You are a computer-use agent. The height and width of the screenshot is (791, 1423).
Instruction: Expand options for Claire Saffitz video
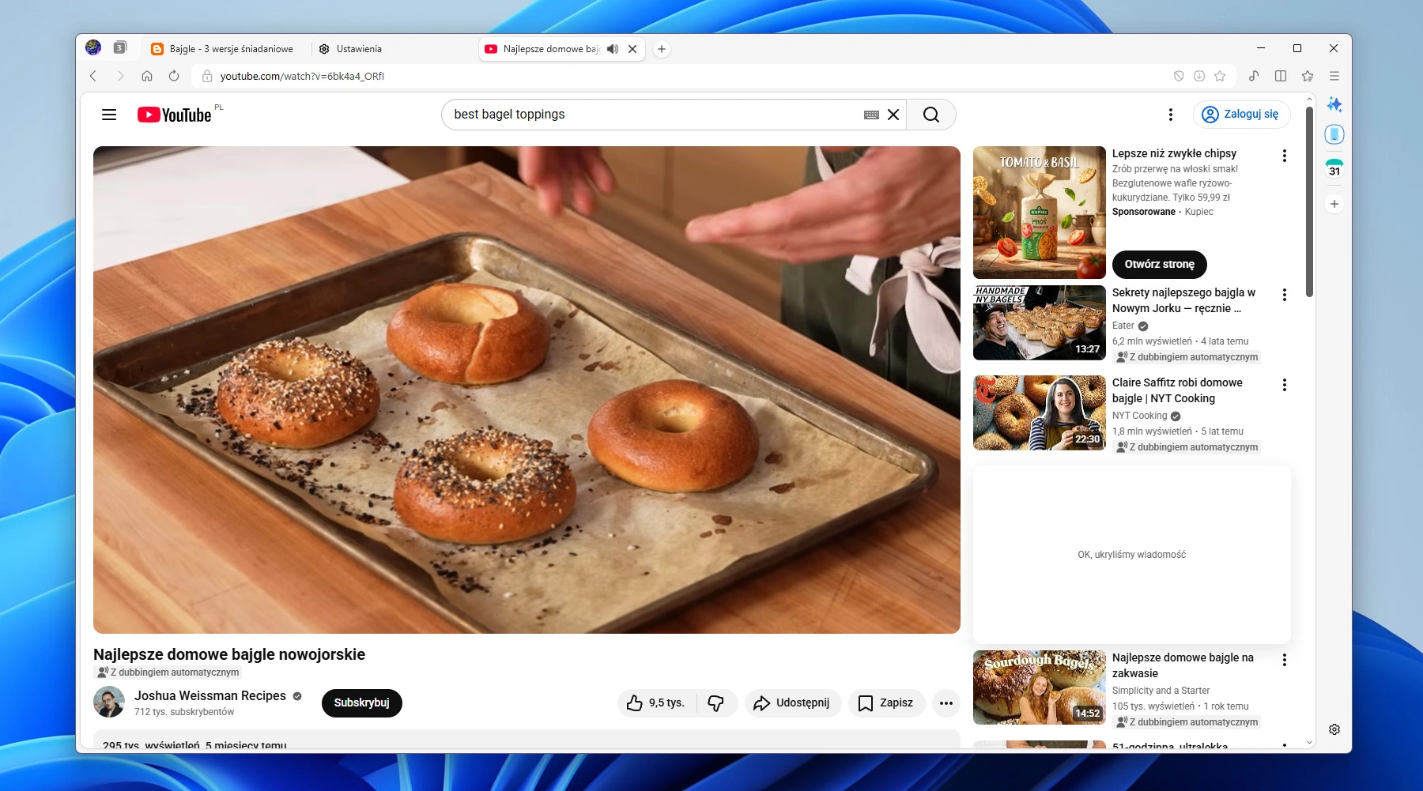coord(1284,385)
